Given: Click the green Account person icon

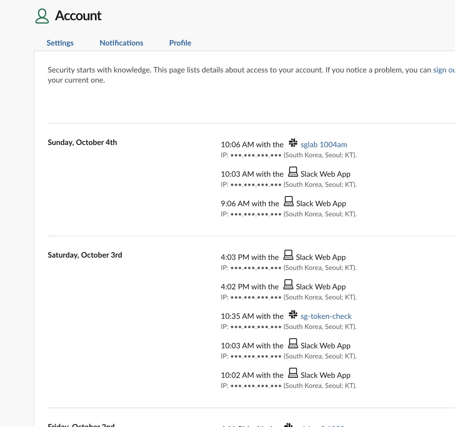Looking at the screenshot, I should [x=42, y=16].
